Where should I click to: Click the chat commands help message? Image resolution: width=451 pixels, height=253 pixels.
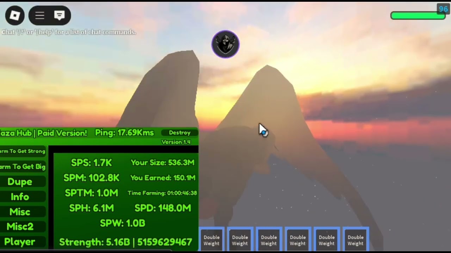pos(69,32)
